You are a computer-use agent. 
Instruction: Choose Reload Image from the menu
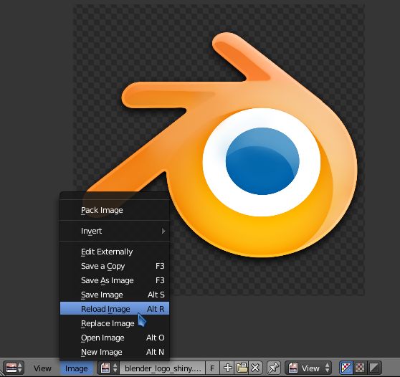115,309
